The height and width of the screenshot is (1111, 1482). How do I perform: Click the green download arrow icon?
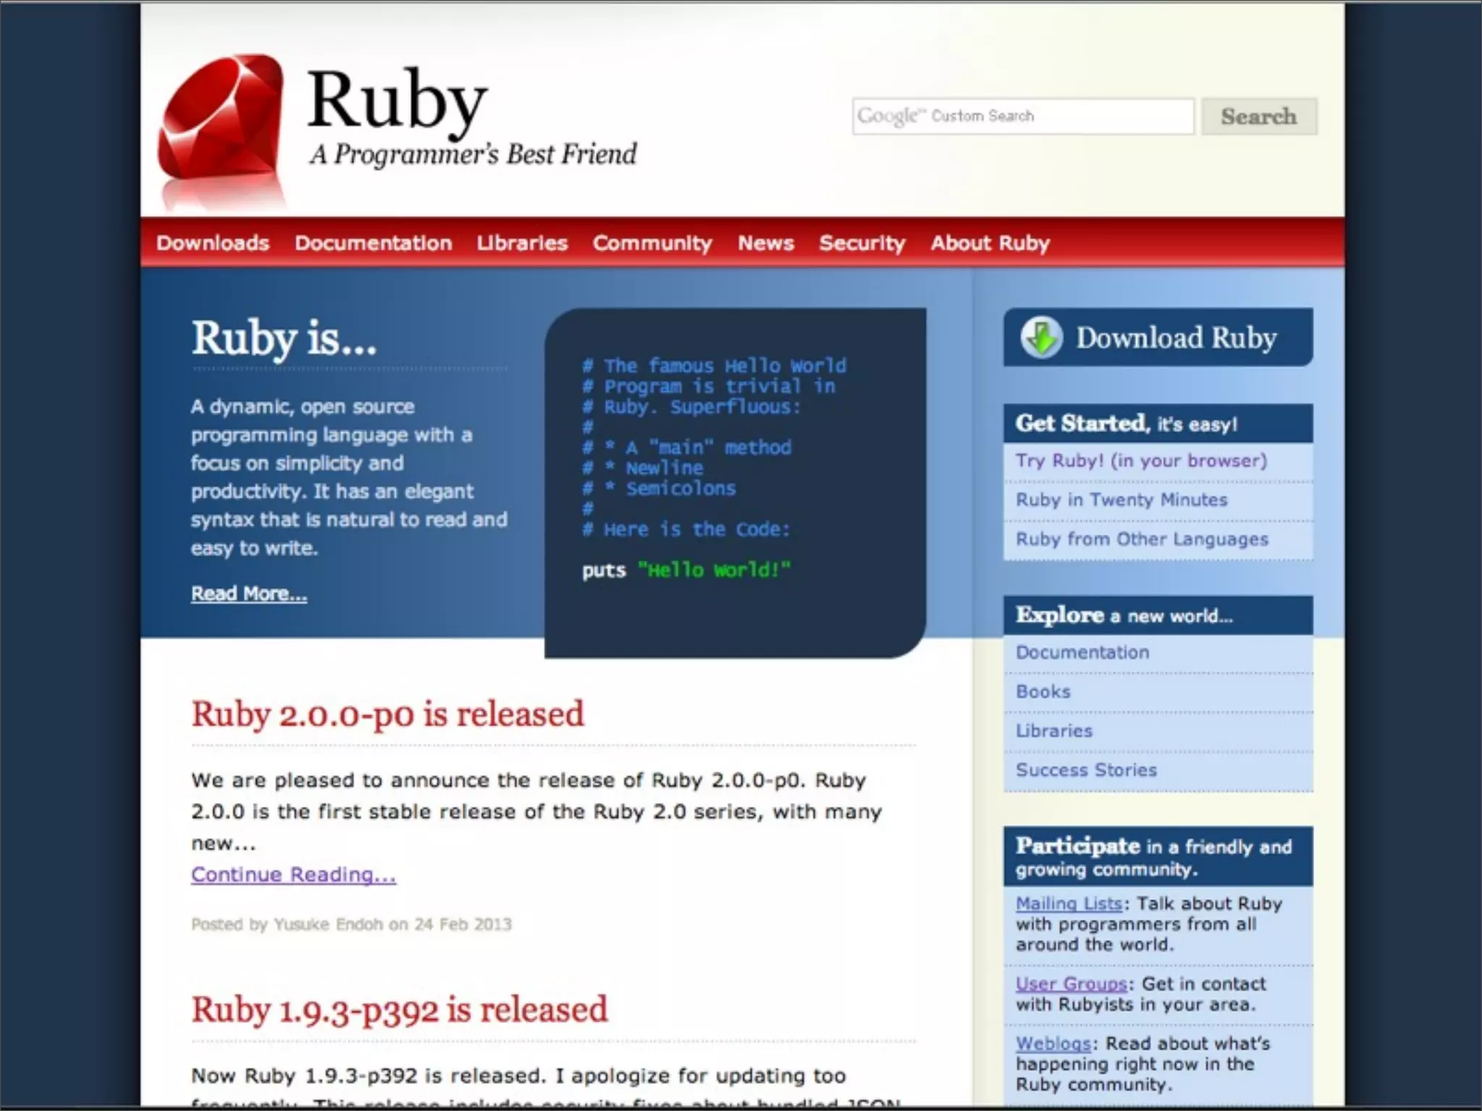click(x=1041, y=338)
